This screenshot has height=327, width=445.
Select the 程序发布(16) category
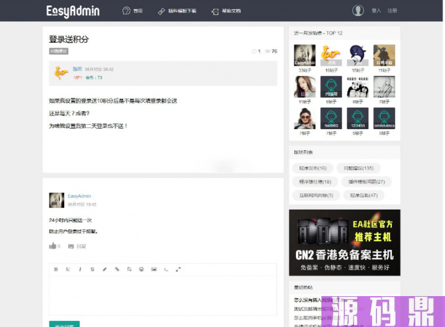313,168
